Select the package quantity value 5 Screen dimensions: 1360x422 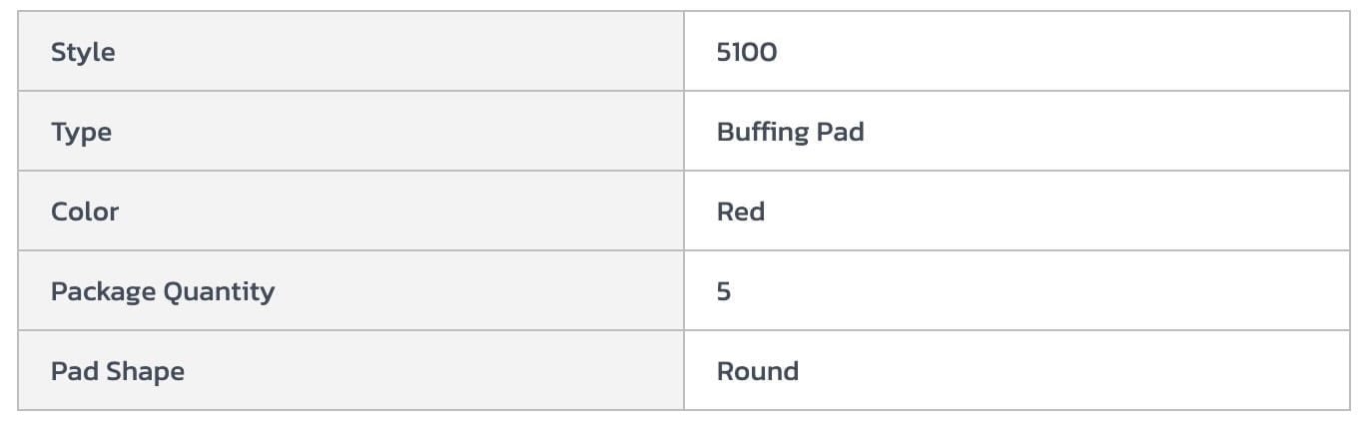pyautogui.click(x=724, y=291)
